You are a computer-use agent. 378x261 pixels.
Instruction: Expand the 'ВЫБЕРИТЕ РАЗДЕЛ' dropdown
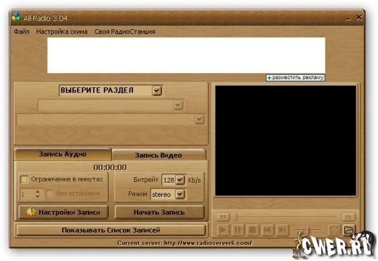tap(157, 91)
